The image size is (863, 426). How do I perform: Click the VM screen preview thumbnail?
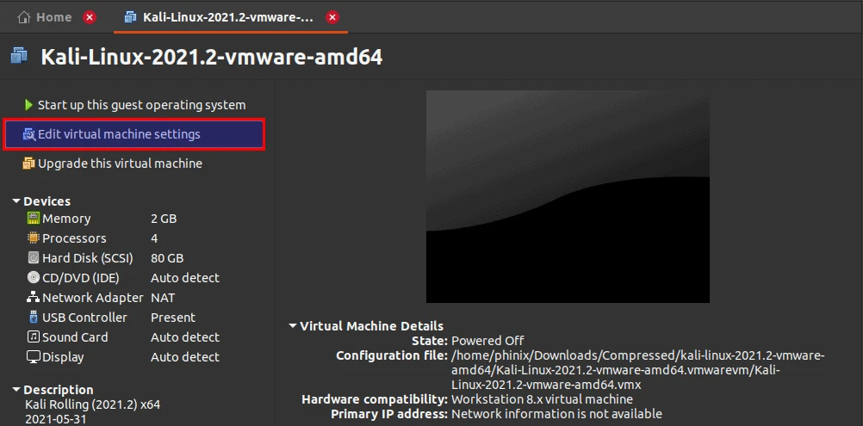pos(568,196)
